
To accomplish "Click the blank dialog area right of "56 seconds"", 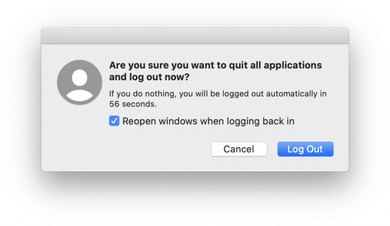I will (x=244, y=104).
